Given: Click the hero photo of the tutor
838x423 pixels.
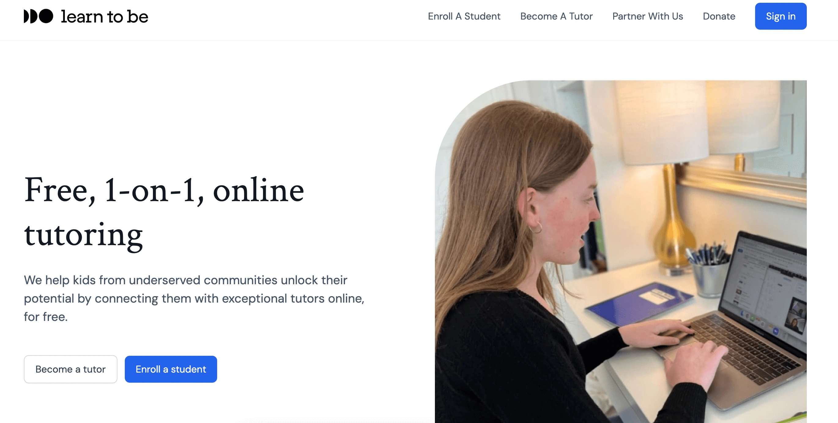Looking at the screenshot, I should click(620, 251).
